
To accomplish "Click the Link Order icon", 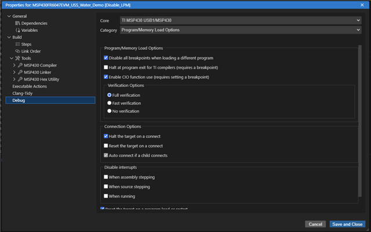I will point(17,51).
